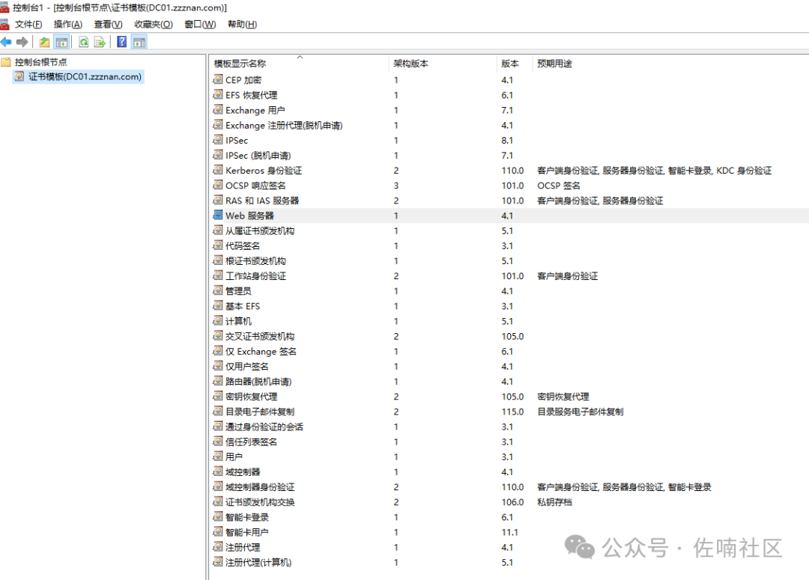Screen dimensions: 809x580
Task: Sort by 模板显示名称 column header
Action: pyautogui.click(x=299, y=64)
